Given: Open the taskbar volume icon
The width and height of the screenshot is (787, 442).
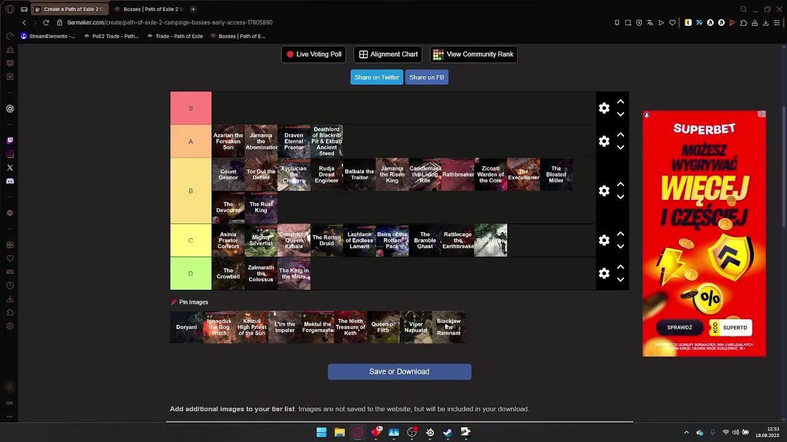Looking at the screenshot, I should click(735, 432).
